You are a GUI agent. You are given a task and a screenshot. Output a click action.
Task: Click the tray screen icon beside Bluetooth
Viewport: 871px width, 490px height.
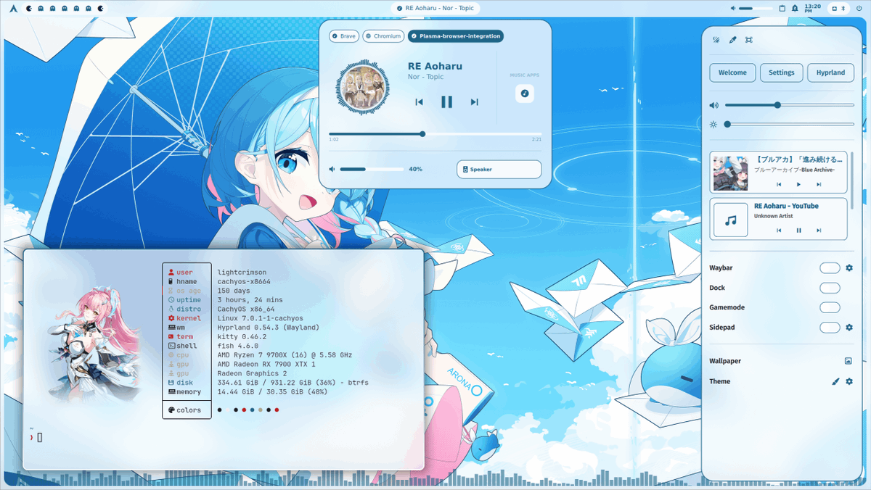pyautogui.click(x=835, y=8)
